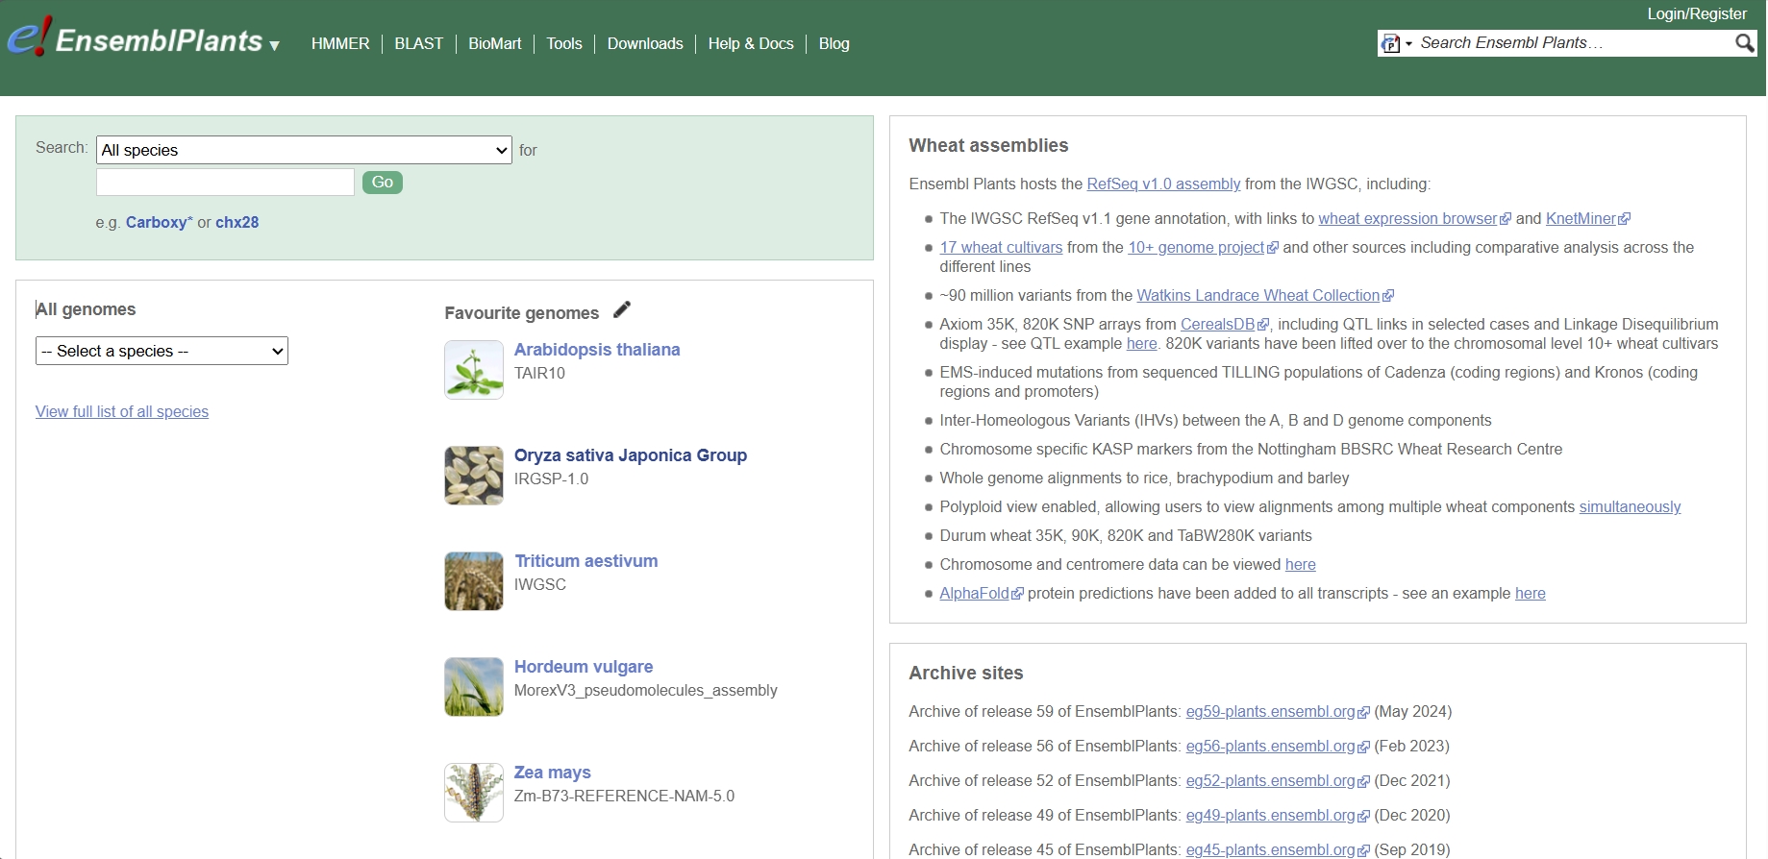Screen dimensions: 1768x859
Task: Select the Tools menu item
Action: pyautogui.click(x=564, y=43)
